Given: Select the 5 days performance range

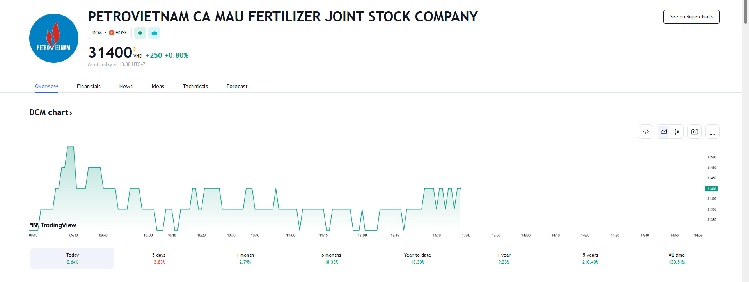Looking at the screenshot, I should [158, 258].
